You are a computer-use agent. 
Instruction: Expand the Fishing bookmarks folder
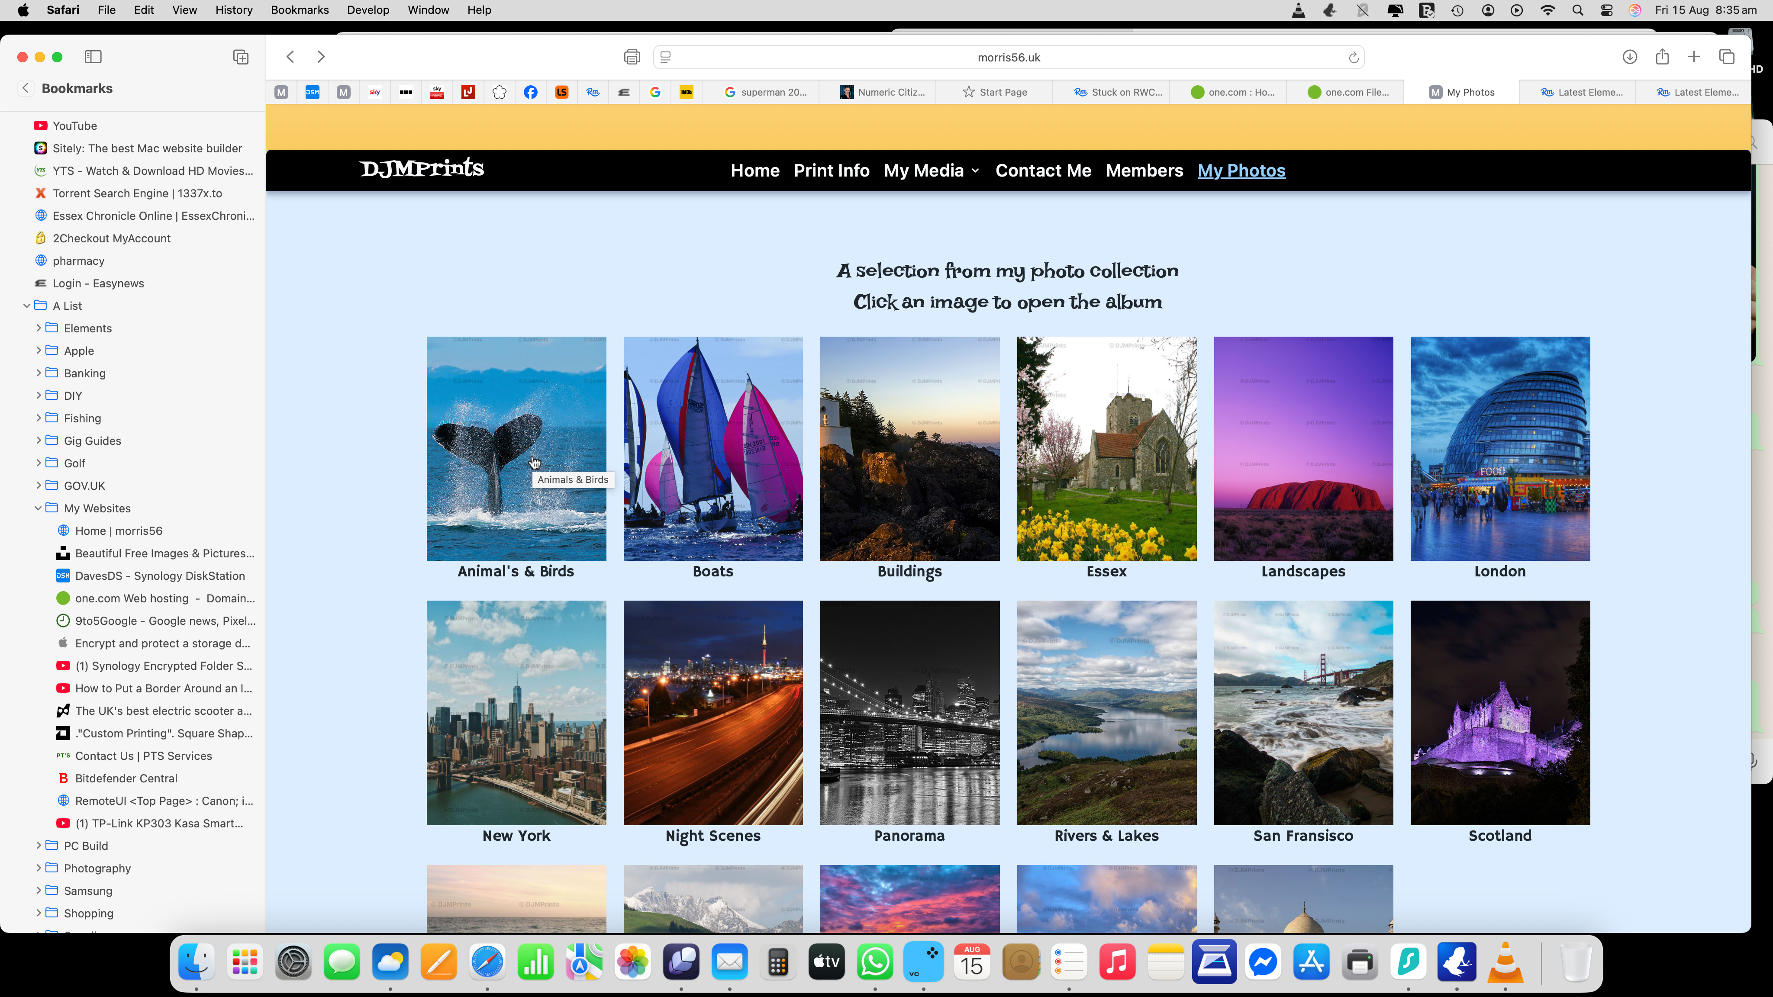point(39,418)
